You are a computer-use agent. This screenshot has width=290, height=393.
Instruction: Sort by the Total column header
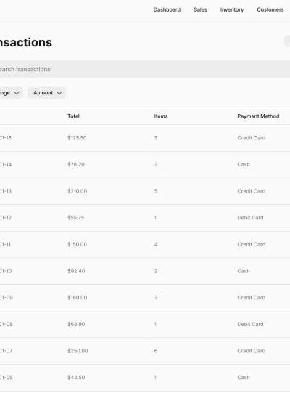coord(73,116)
